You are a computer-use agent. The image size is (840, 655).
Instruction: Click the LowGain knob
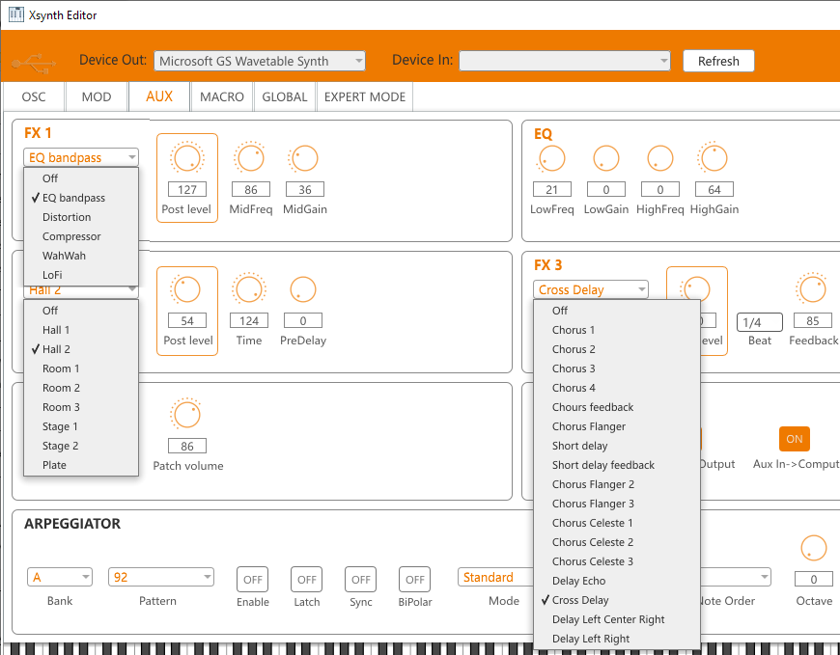coord(606,158)
